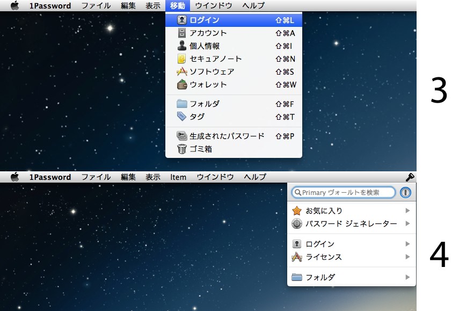The image size is (459, 311).
Task: Expand ログイン submenu arrow in mini popup
Action: (x=407, y=244)
